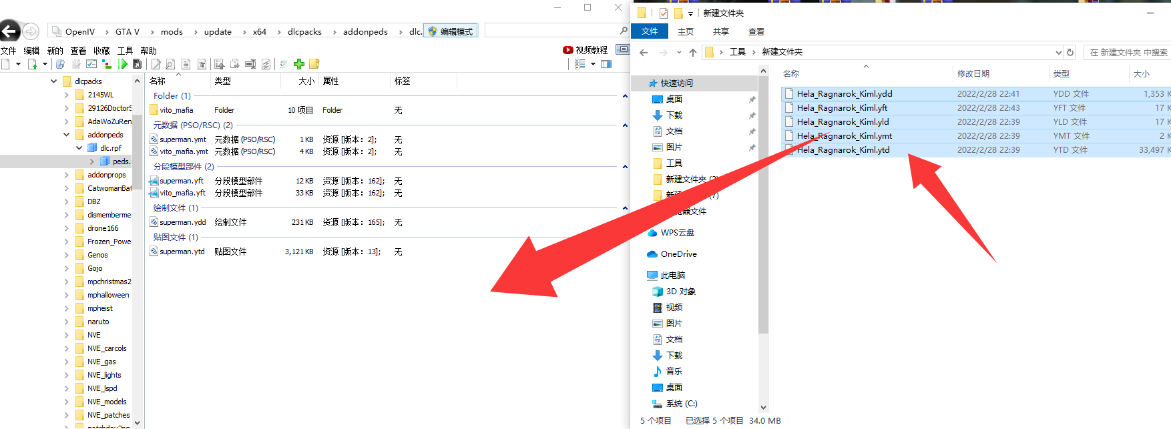Open the New file dropdown arrow in OpenIV
The height and width of the screenshot is (429, 1171).
click(x=18, y=64)
